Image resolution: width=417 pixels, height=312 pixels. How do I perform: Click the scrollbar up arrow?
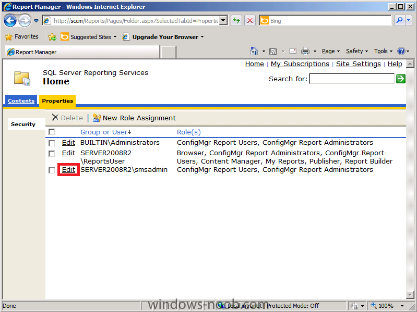[x=410, y=64]
